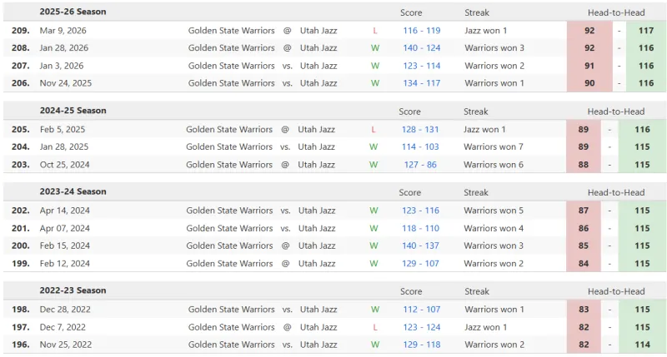
Task: Click the 140 - 137 score link
Action: click(420, 245)
